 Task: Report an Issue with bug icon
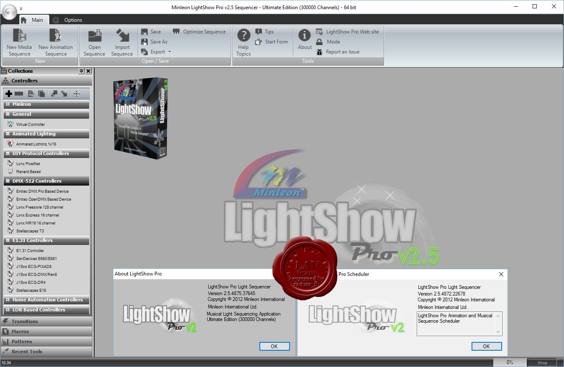point(338,52)
